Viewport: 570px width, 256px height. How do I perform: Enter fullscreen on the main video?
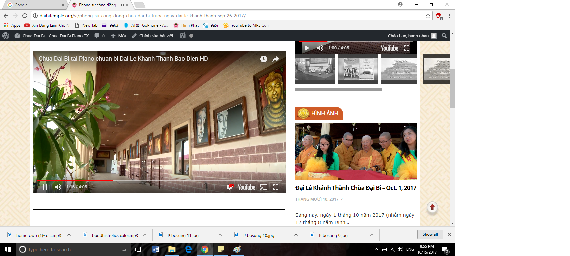pyautogui.click(x=276, y=187)
